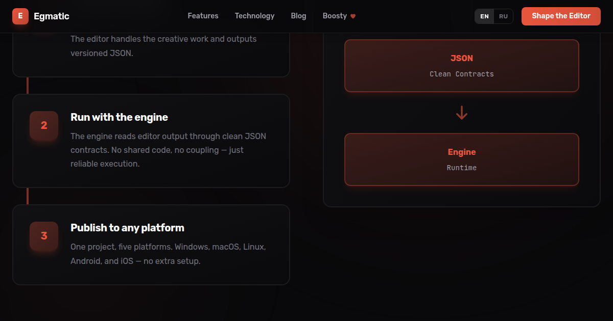Click the step 3 number badge
This screenshot has width=613, height=321.
click(x=44, y=236)
